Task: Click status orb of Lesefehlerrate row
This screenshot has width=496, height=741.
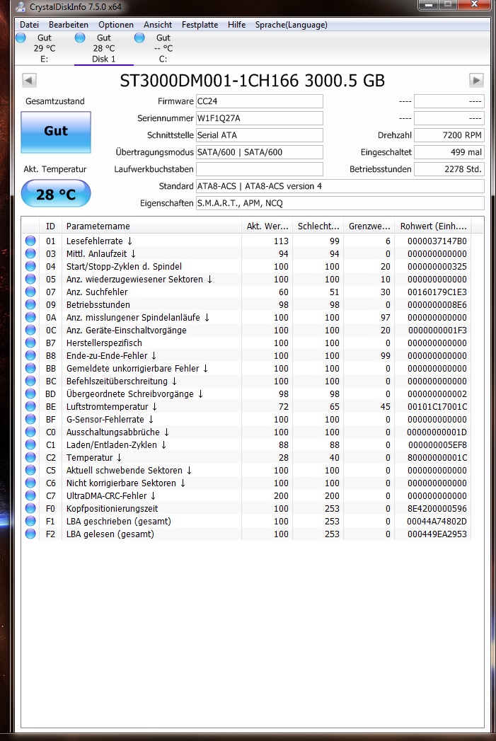Action: click(x=30, y=241)
